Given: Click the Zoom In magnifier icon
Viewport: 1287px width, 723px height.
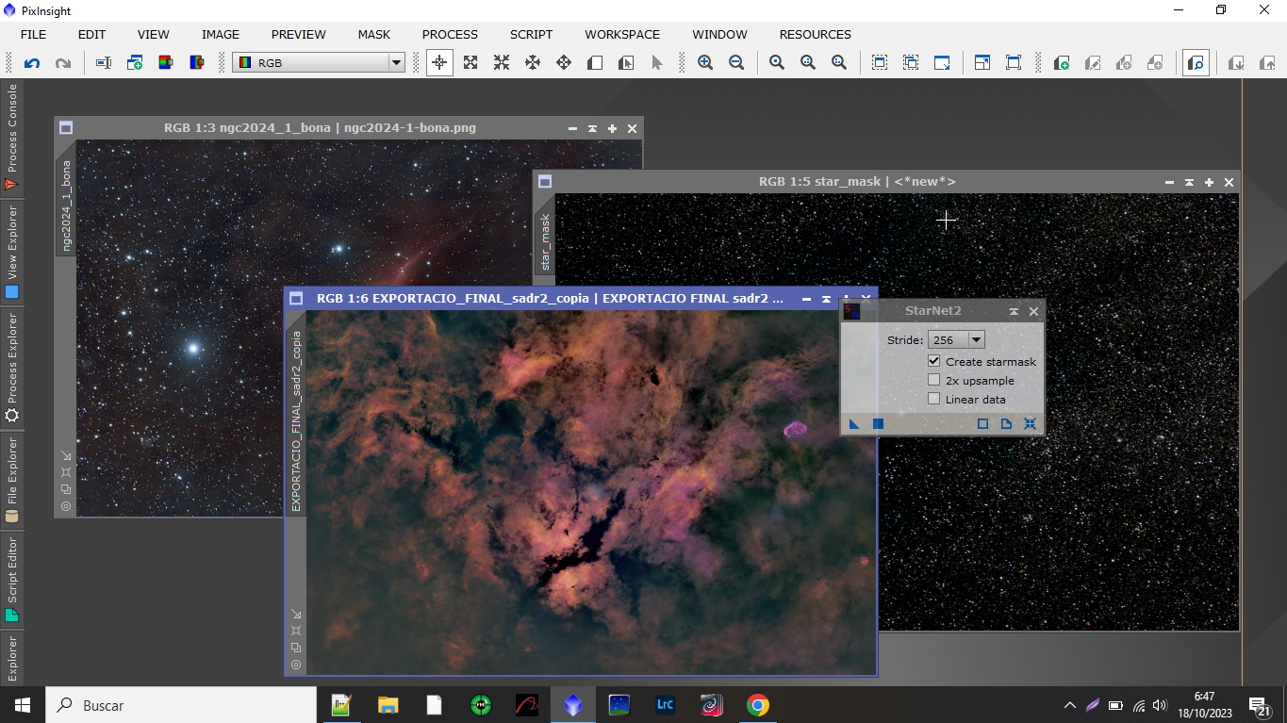Looking at the screenshot, I should coord(705,63).
